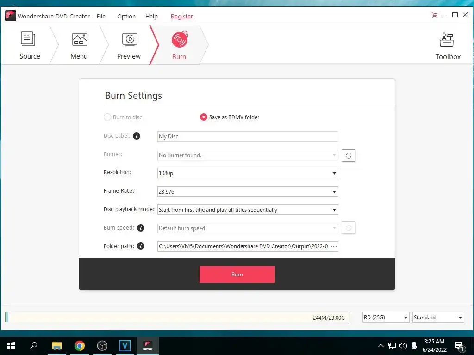Click the refresh icon beside Burn speed
474x355 pixels.
coord(349,228)
